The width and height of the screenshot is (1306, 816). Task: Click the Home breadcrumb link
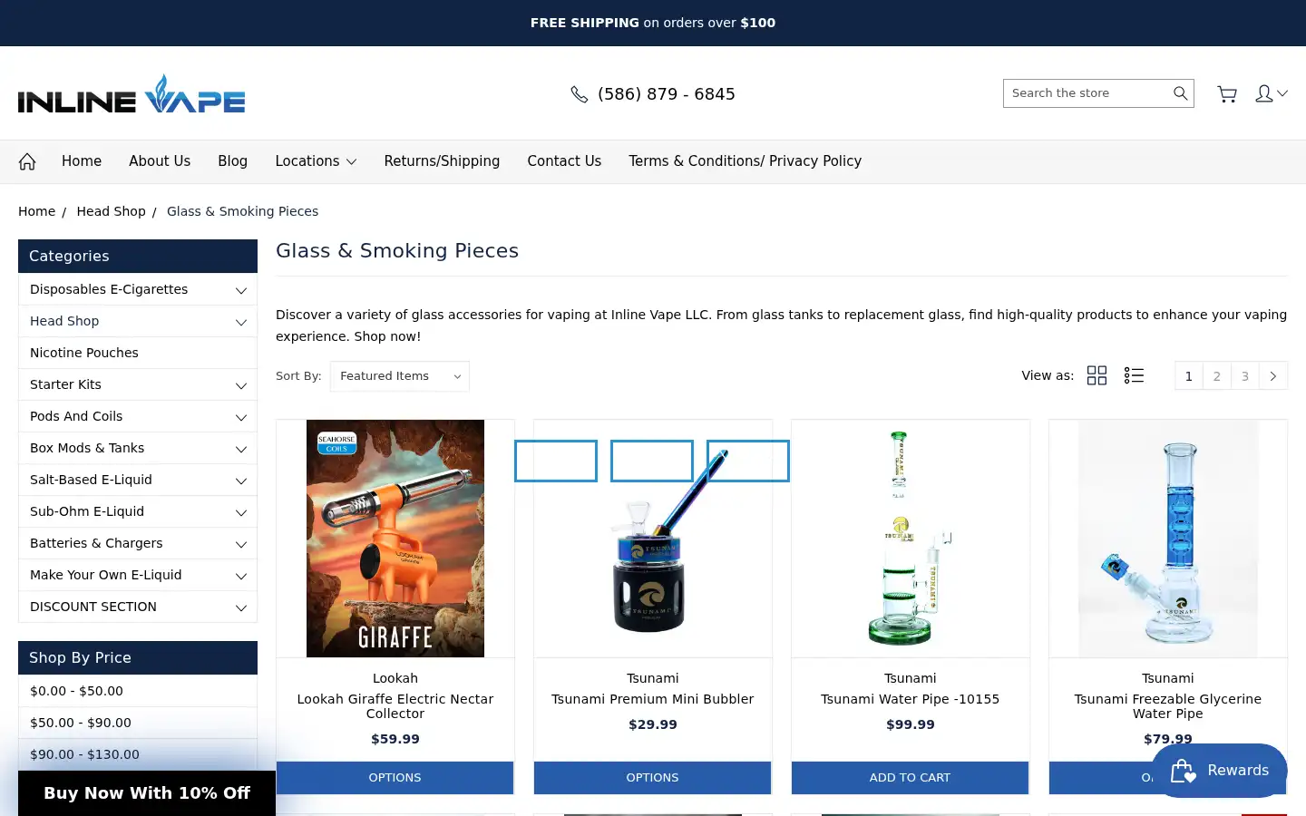point(36,211)
